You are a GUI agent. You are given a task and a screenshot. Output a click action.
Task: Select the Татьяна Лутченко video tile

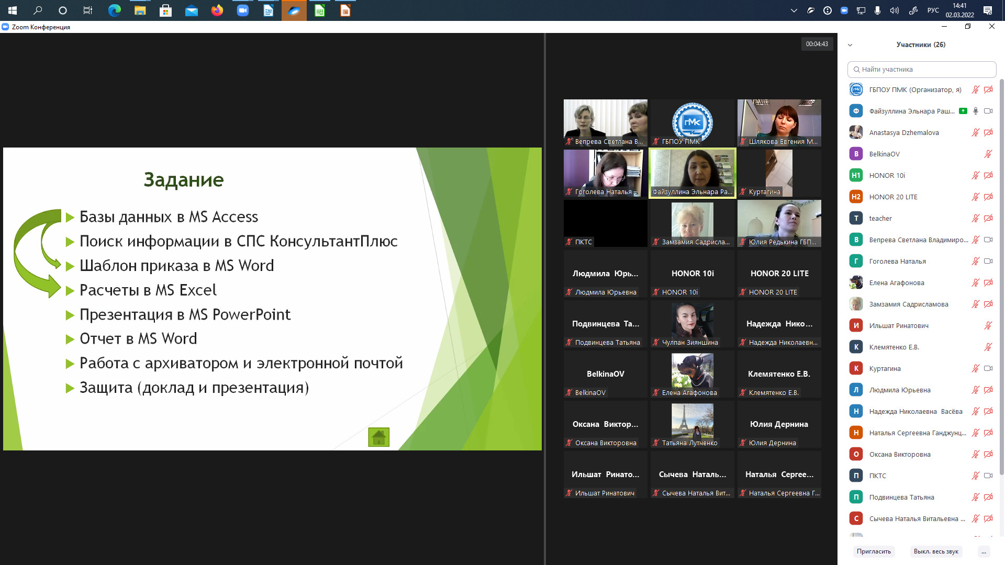pyautogui.click(x=693, y=424)
